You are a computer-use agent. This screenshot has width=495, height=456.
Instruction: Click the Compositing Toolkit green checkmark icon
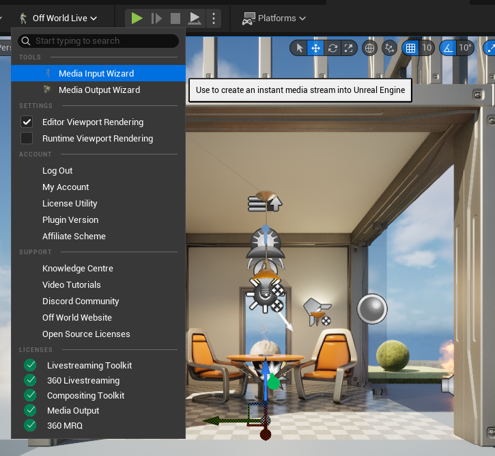tap(30, 395)
